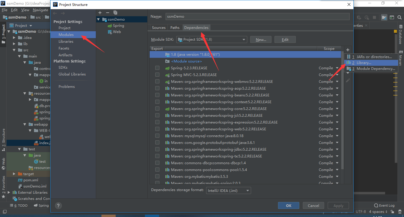The image size is (404, 217).
Task: Expand the .idea folder in the project tree
Action: [14, 38]
